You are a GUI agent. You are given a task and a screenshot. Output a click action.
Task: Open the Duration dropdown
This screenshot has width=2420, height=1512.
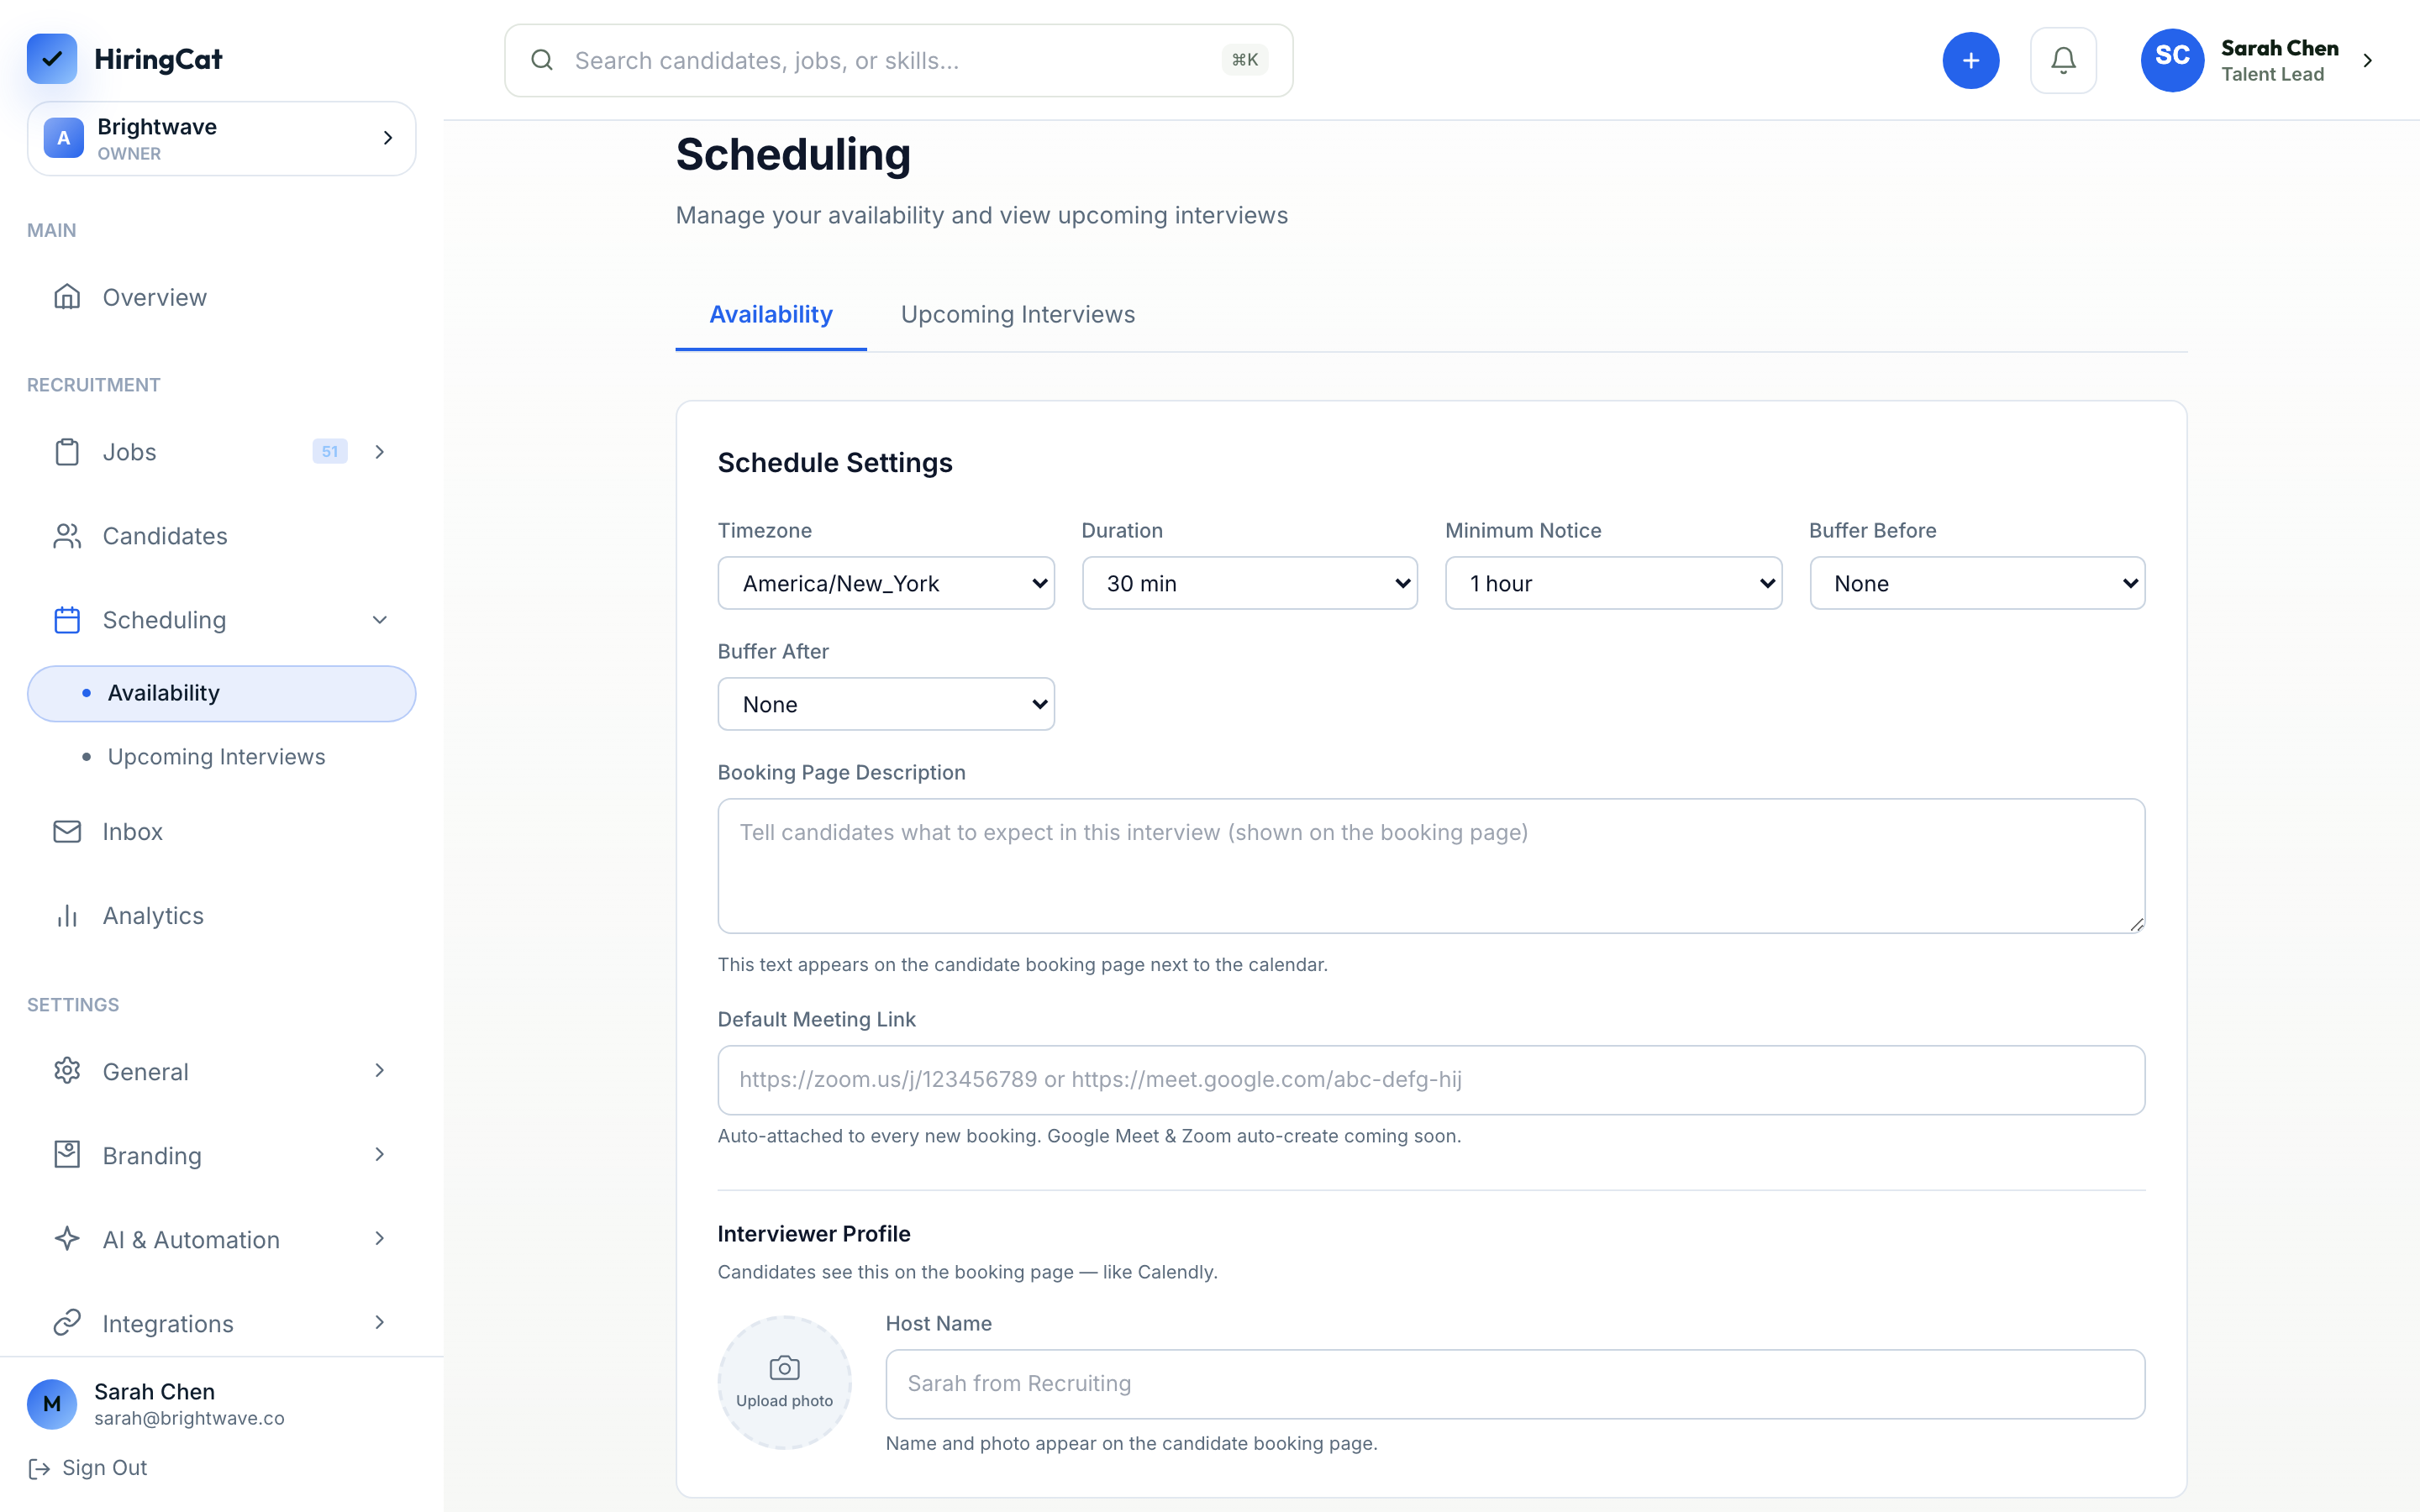coord(1249,583)
